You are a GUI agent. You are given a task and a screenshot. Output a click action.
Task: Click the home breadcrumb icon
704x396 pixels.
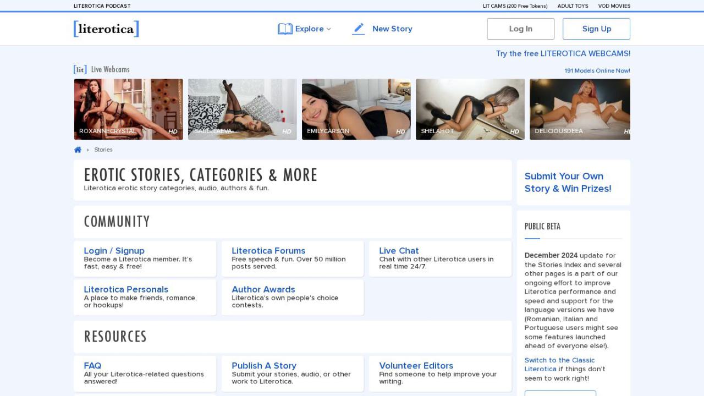tap(78, 150)
